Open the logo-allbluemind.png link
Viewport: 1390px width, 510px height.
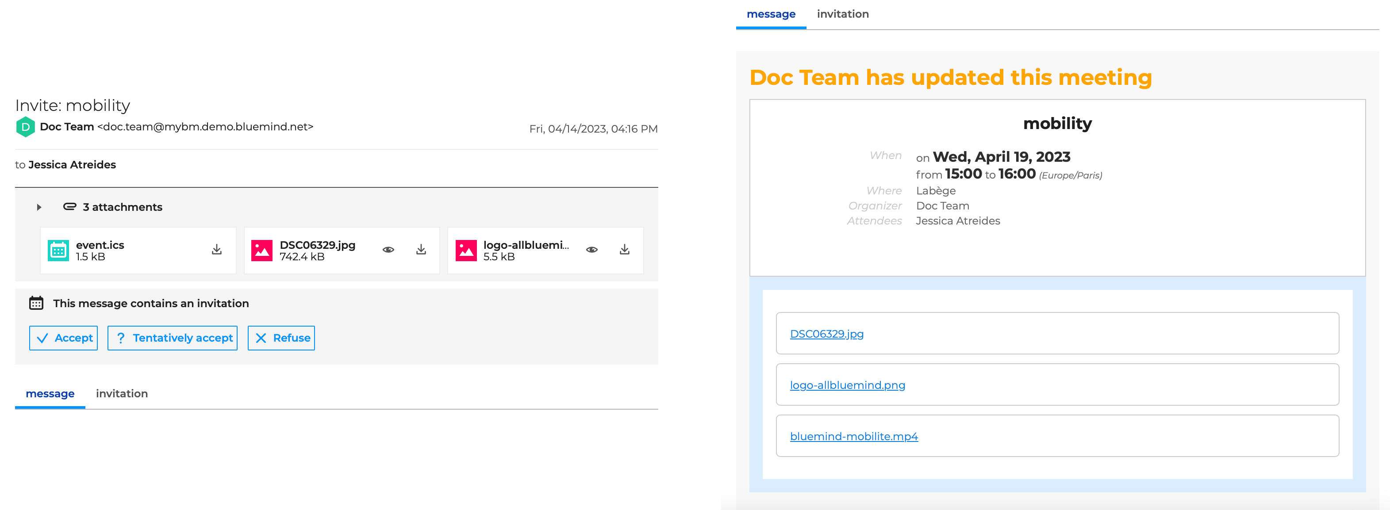pos(847,385)
